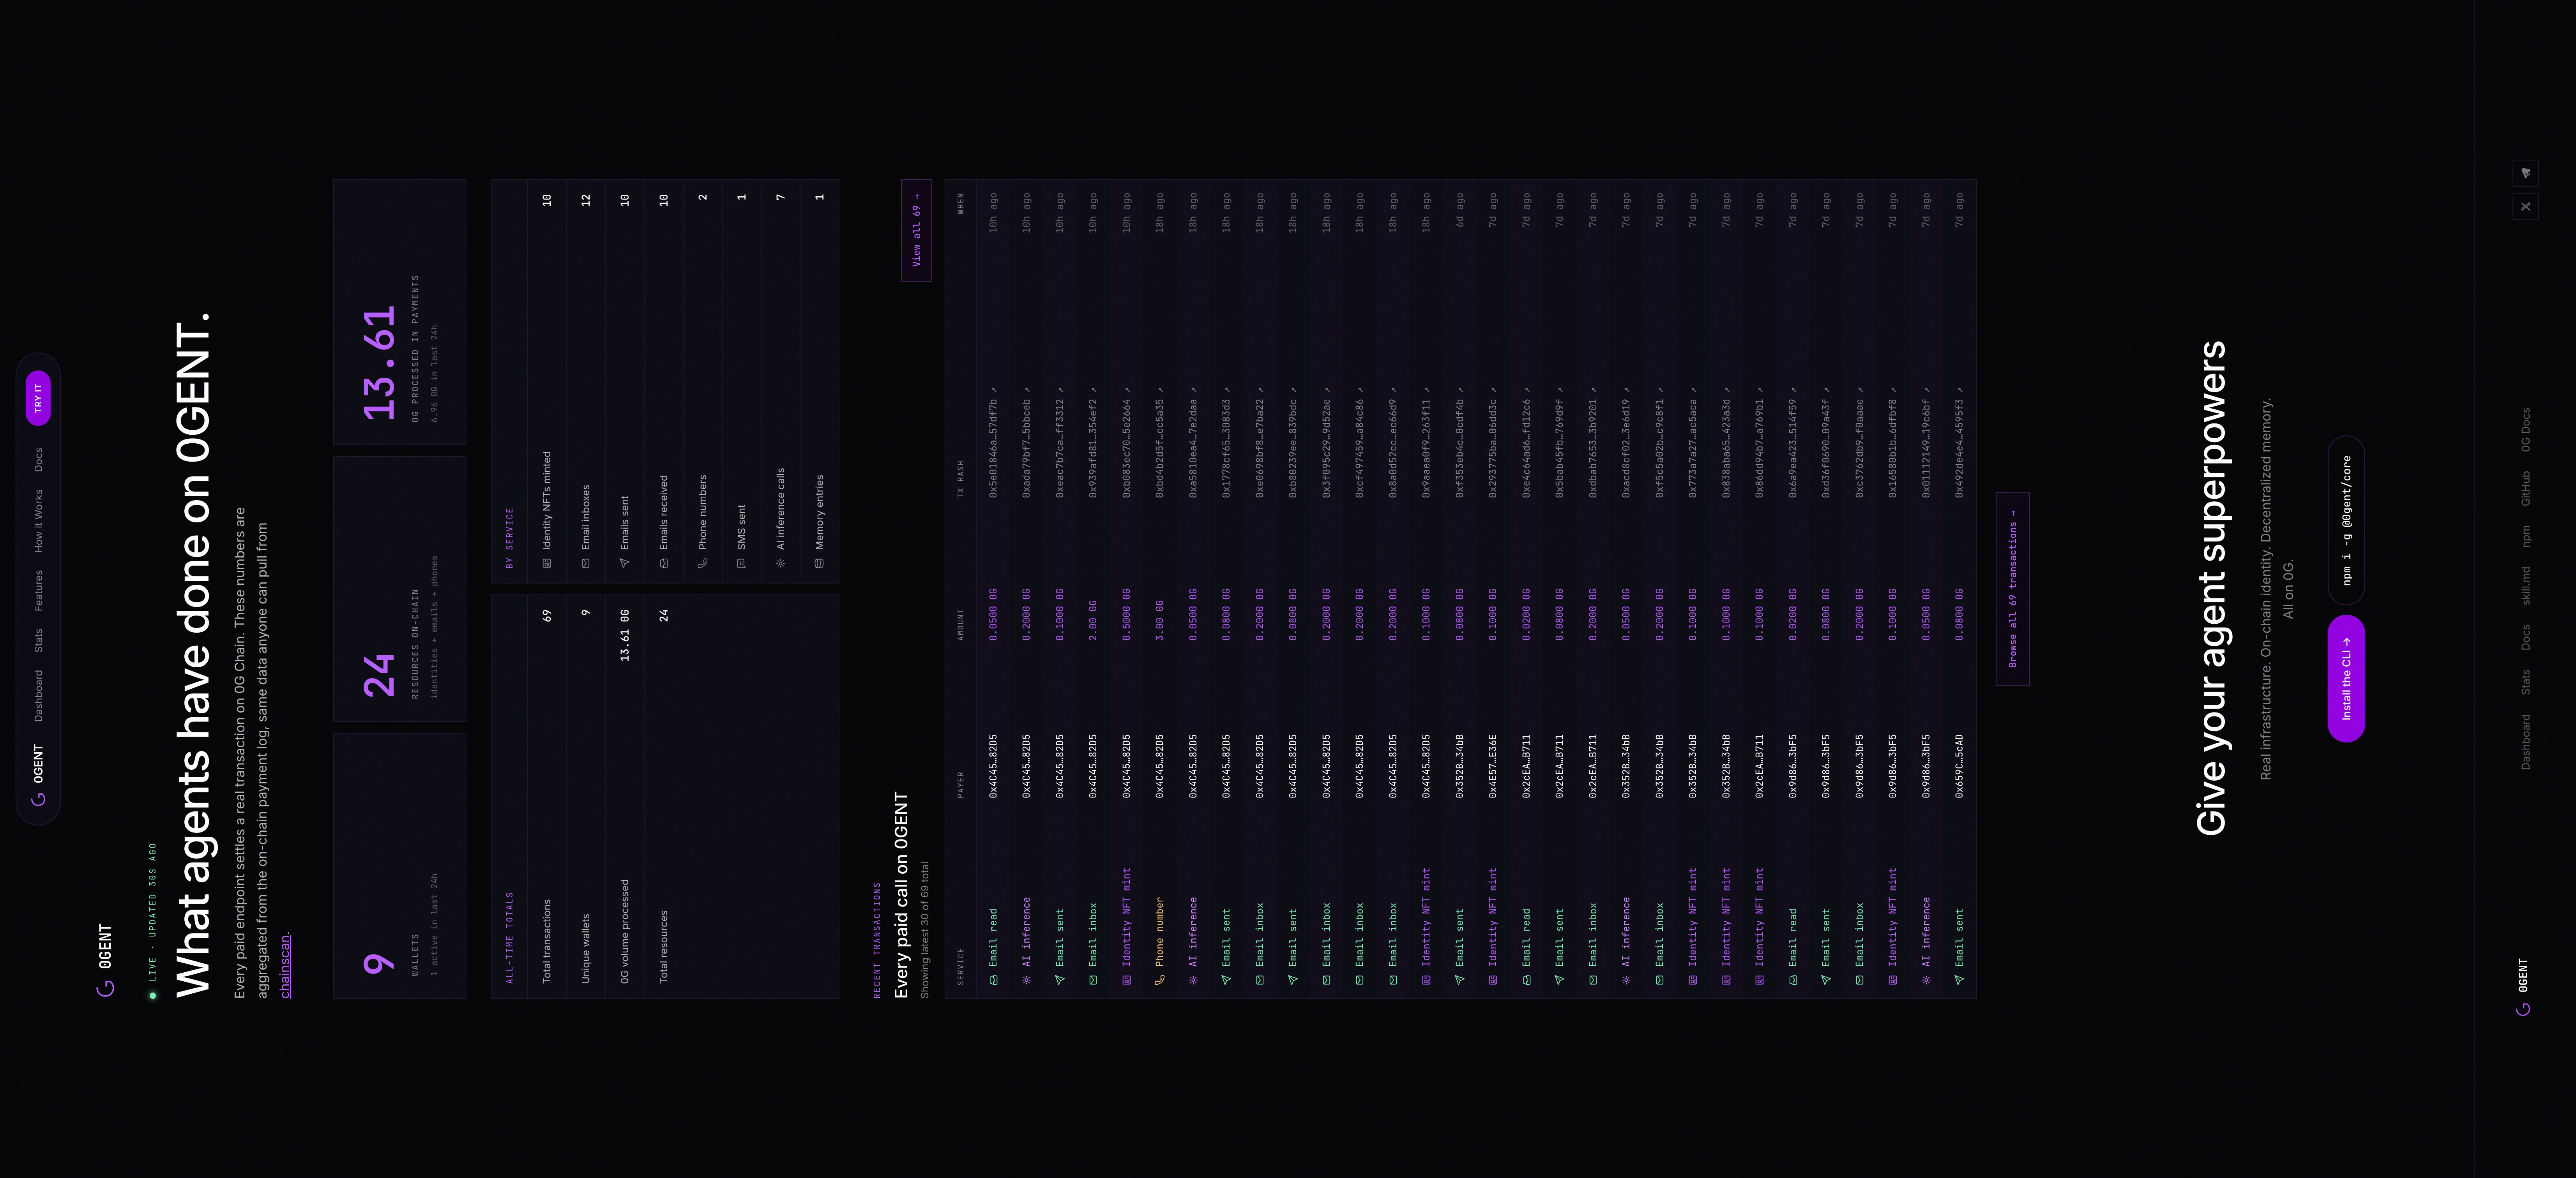2576x1178 pixels.
Task: Click the AI inference icon in the row ending 3e6d19
Action: click(x=1626, y=980)
